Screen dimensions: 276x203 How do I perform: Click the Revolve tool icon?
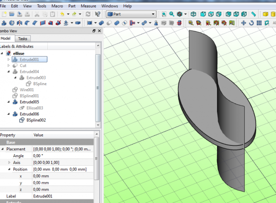tap(12, 22)
